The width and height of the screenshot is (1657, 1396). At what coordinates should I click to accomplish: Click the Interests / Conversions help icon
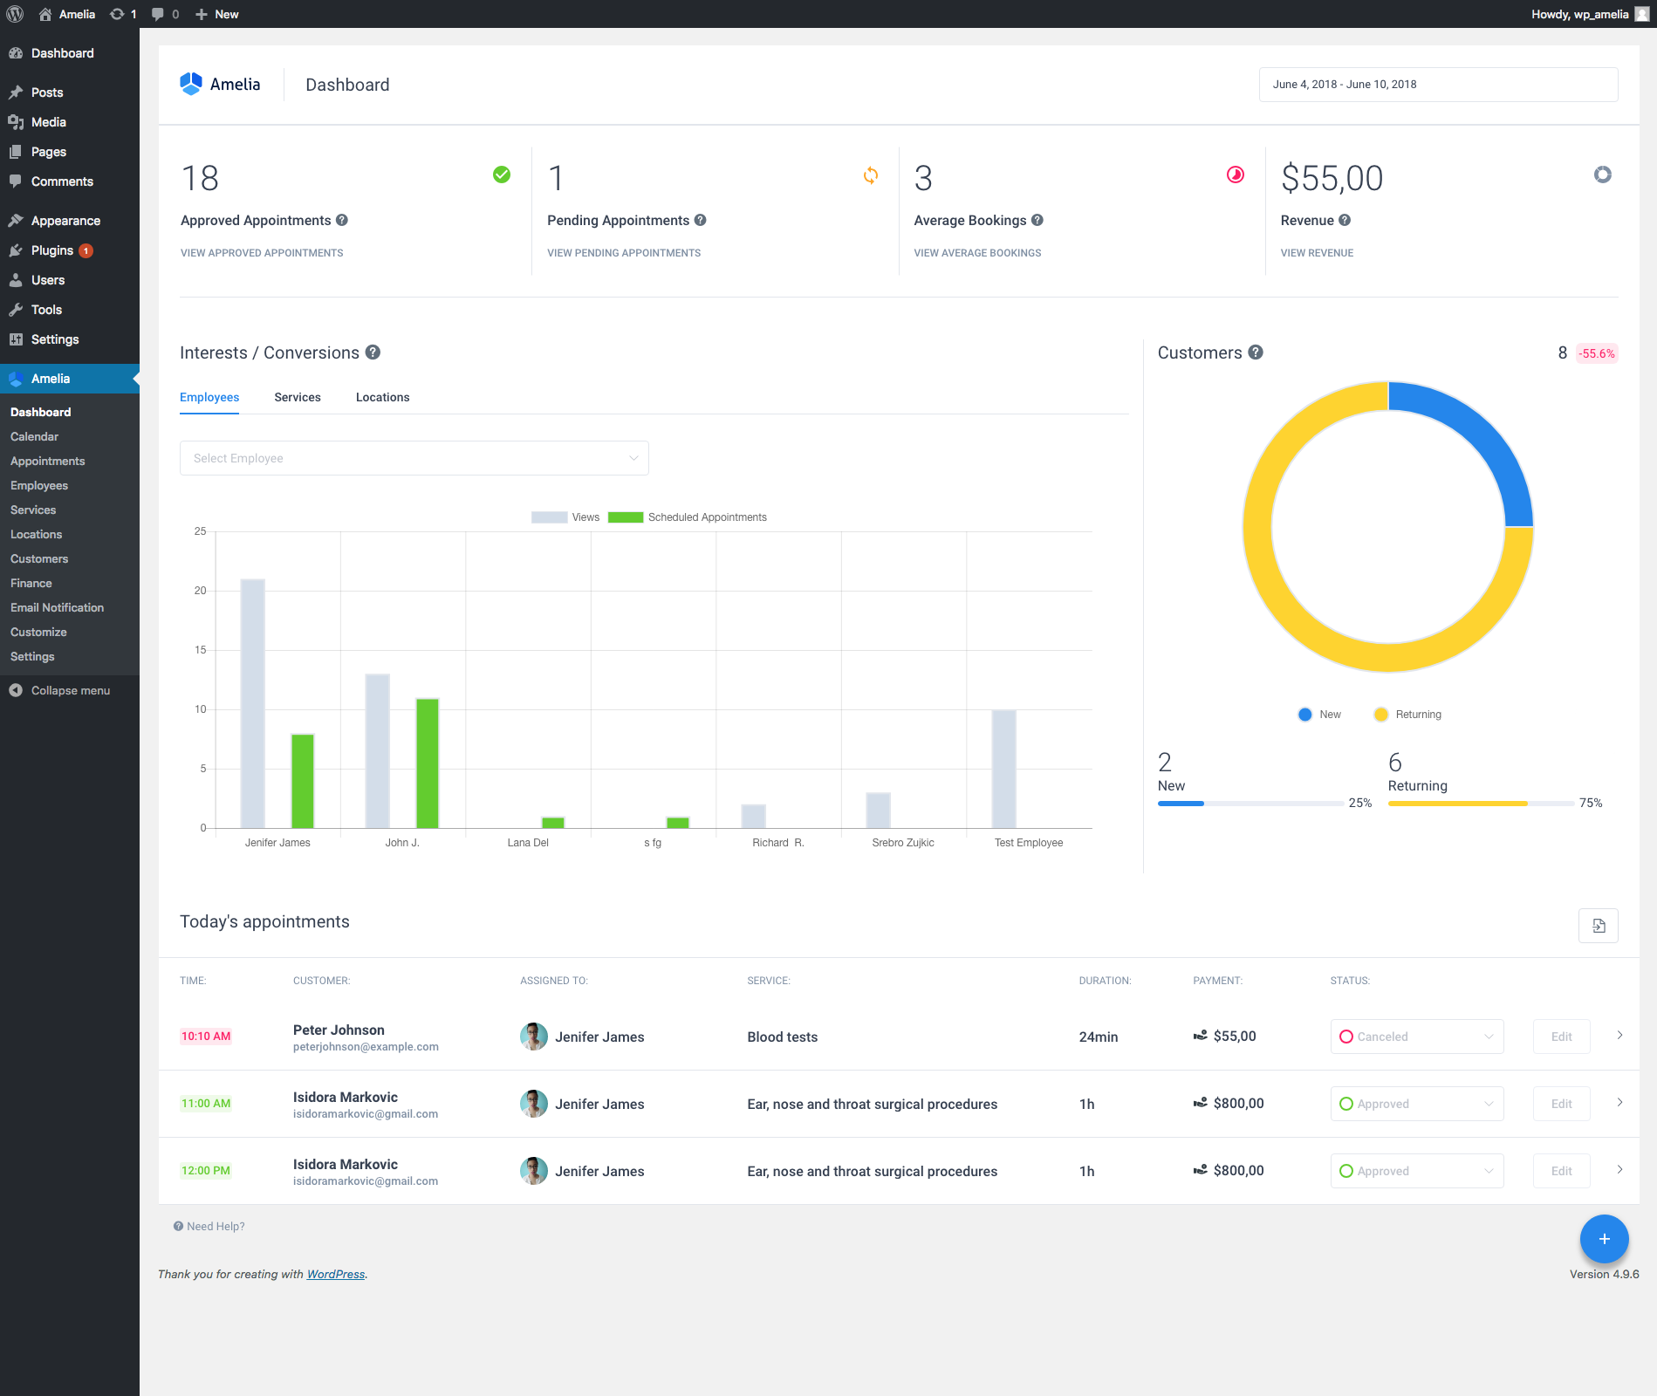(373, 352)
